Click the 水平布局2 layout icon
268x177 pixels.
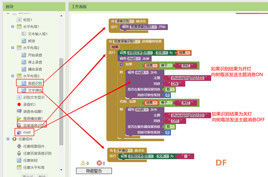click(19, 48)
